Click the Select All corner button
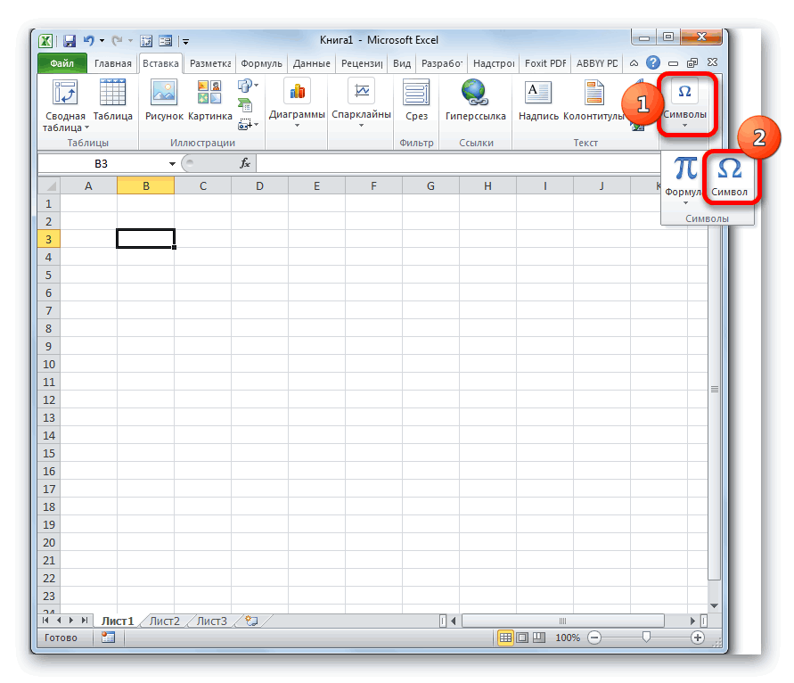This screenshot has width=794, height=683. tap(49, 185)
